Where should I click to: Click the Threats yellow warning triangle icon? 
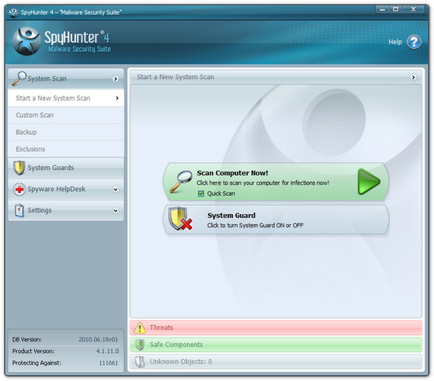pyautogui.click(x=140, y=328)
